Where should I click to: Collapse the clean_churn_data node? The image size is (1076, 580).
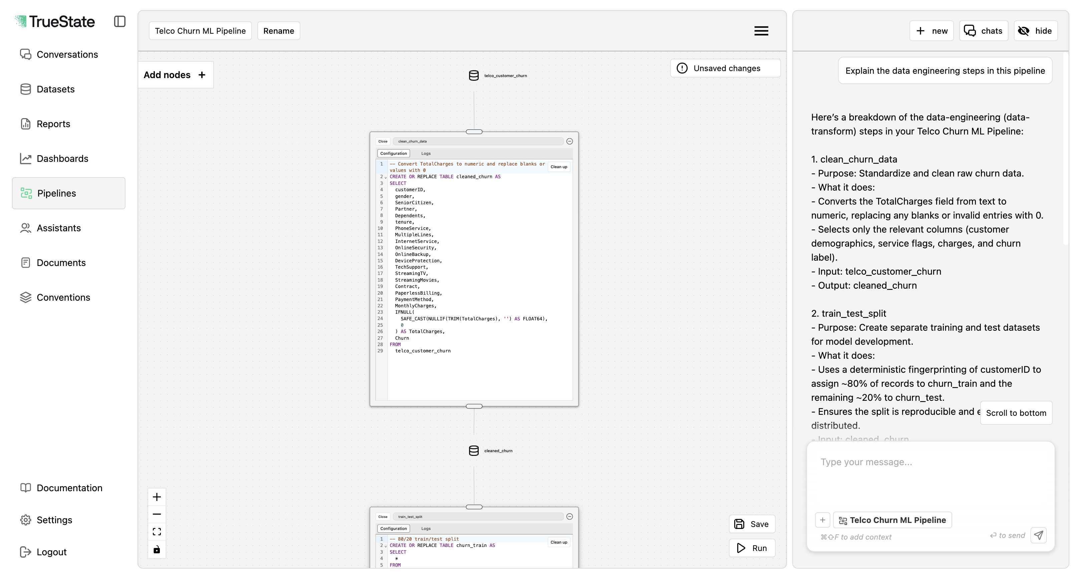570,141
